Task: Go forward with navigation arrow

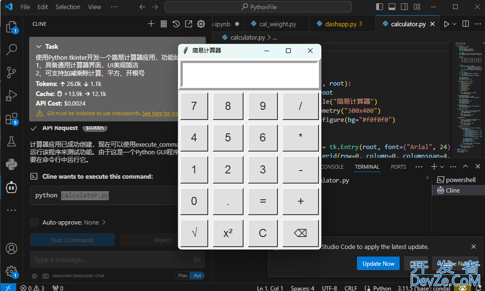Action: (x=155, y=7)
